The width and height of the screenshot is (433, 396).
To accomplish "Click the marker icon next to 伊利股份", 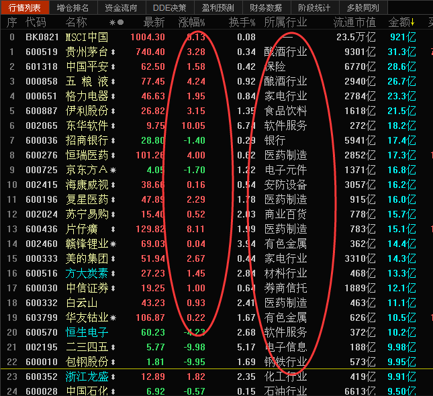I will coord(113,111).
